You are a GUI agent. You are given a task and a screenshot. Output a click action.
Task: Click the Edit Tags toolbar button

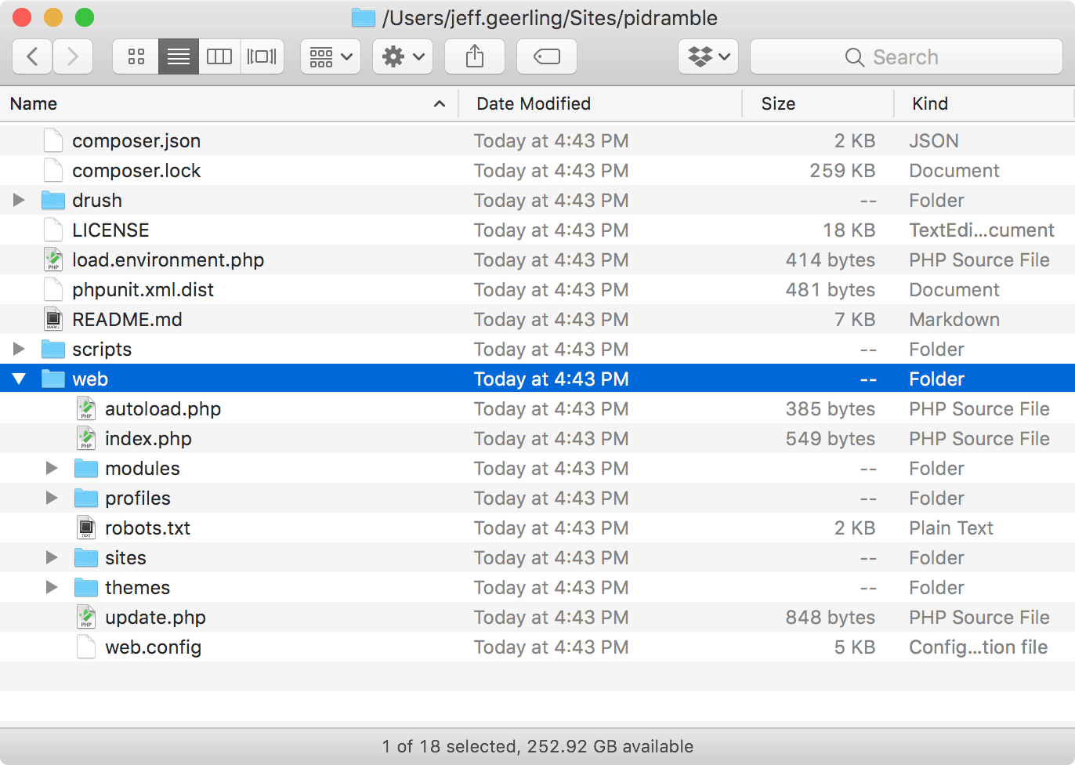tap(547, 56)
